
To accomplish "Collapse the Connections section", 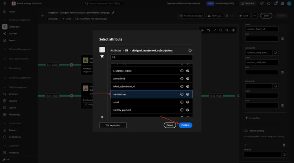I will [5, 123].
